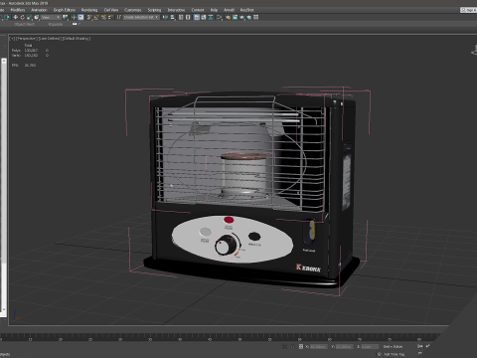Open the Civil View menu
This screenshot has width=477, height=358.
coord(111,10)
